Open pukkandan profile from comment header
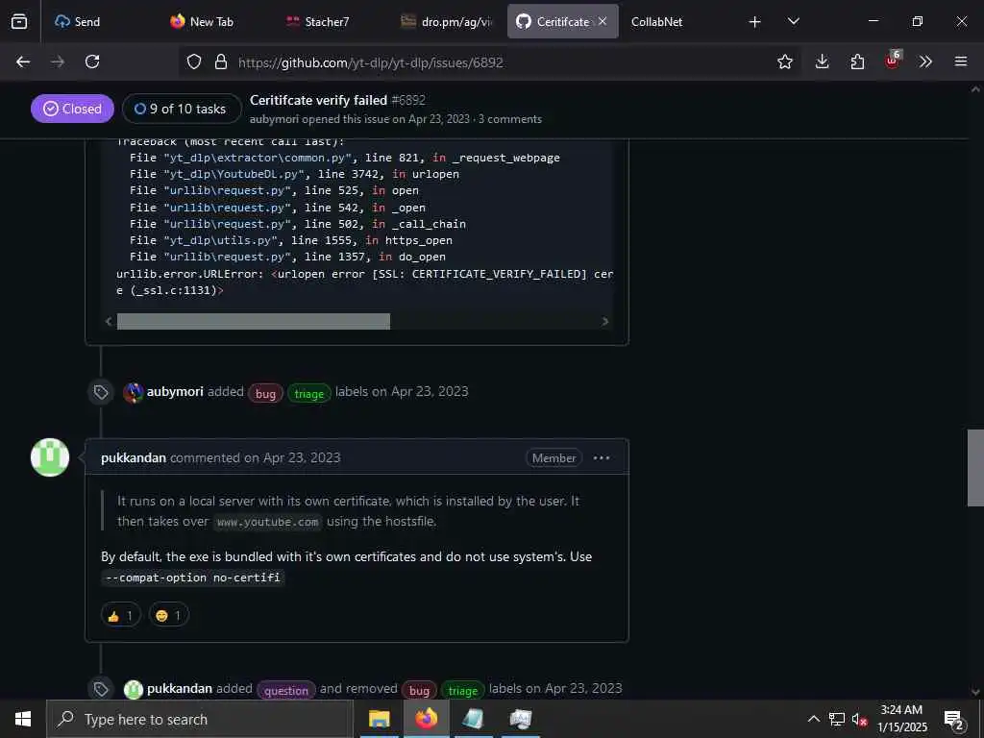The height and width of the screenshot is (738, 984). click(x=134, y=458)
